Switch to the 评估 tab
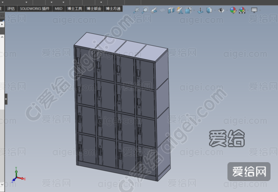278x192 pixels. click(x=11, y=8)
